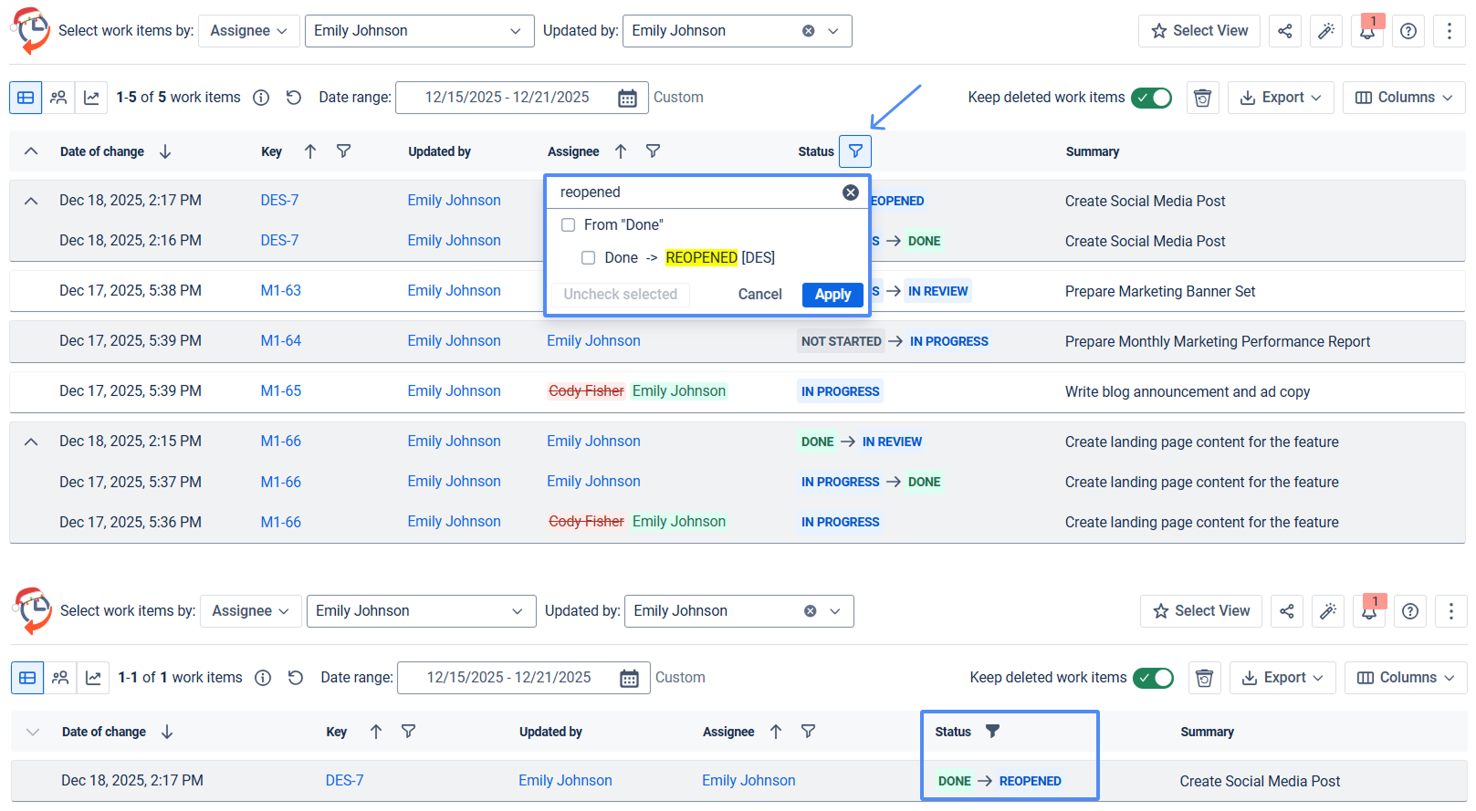Collapse the DES-7 row group dated 2:17 PM

pyautogui.click(x=31, y=201)
